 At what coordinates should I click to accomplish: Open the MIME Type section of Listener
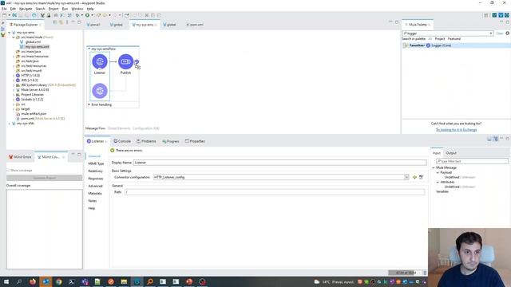pos(96,163)
